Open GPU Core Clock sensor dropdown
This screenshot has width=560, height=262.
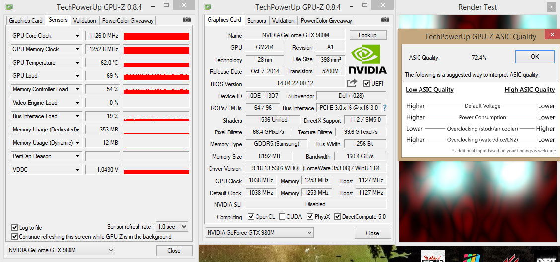[77, 36]
